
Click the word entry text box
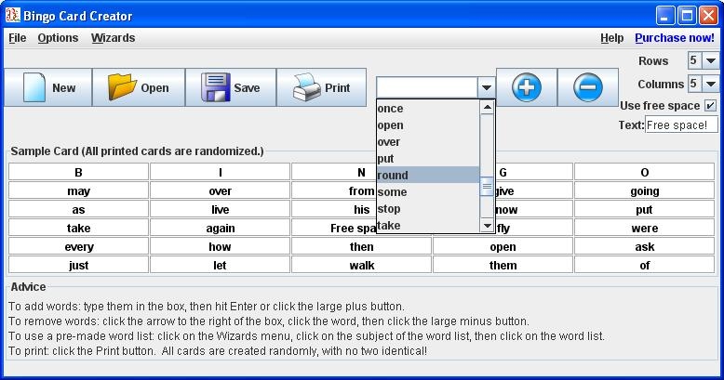[x=427, y=87]
